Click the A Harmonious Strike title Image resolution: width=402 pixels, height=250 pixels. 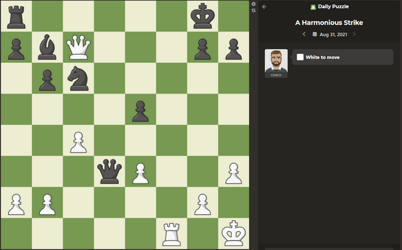click(329, 23)
